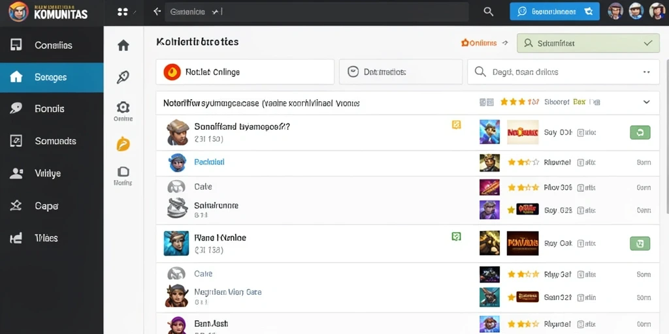Image resolution: width=669 pixels, height=334 pixels.
Task: Click the small document icon in Paolmietl row
Action: pos(580,162)
